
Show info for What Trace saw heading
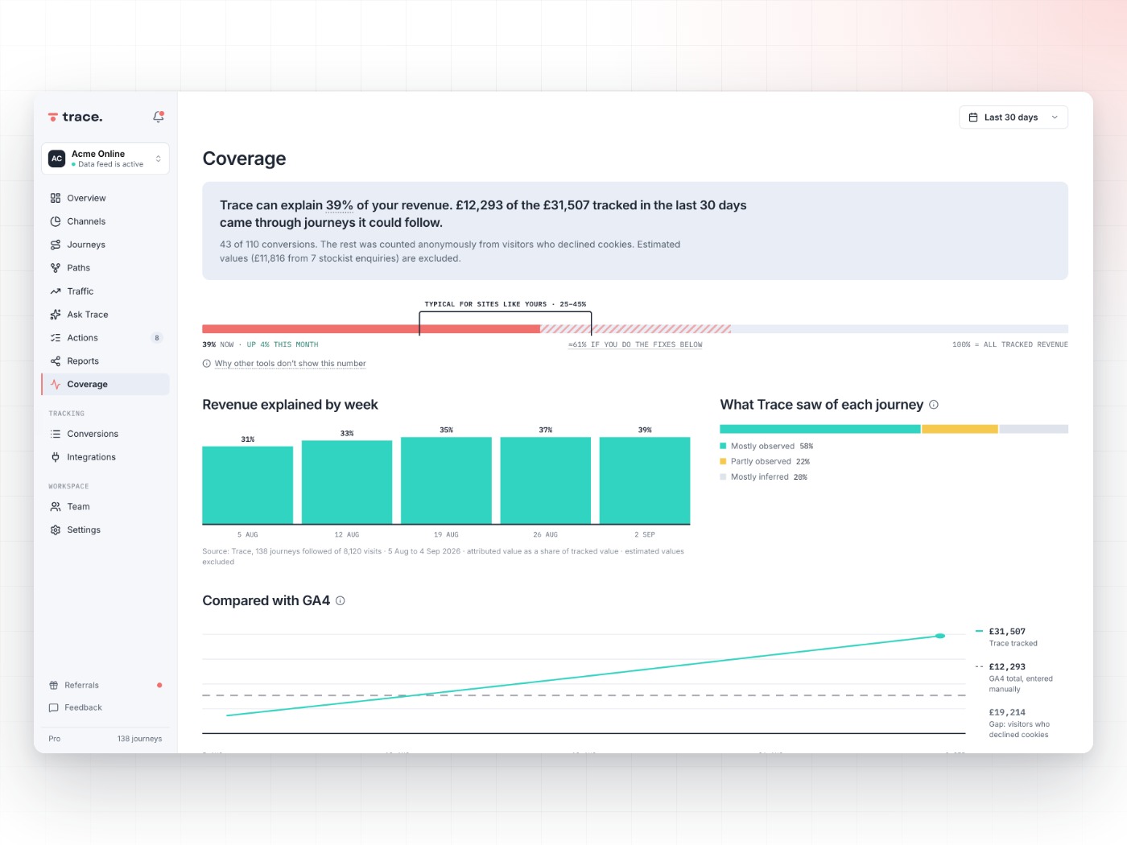(934, 405)
